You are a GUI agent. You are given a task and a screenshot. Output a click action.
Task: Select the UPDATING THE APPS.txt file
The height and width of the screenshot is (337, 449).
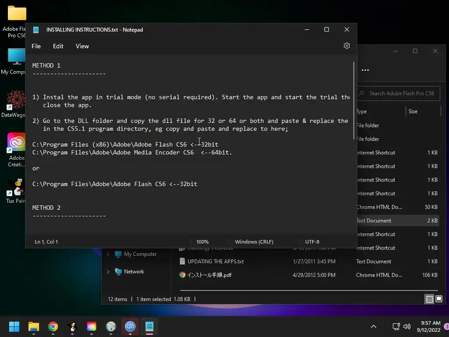216,262
